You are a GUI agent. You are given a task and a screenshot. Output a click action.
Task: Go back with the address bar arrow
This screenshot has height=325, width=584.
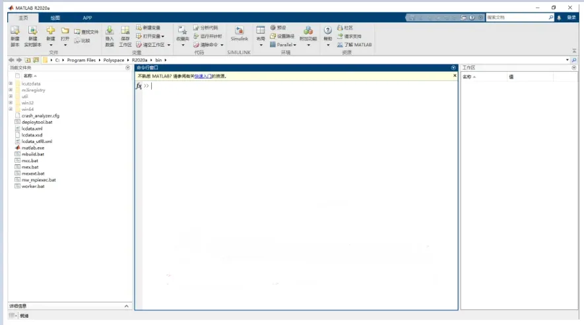(x=11, y=60)
